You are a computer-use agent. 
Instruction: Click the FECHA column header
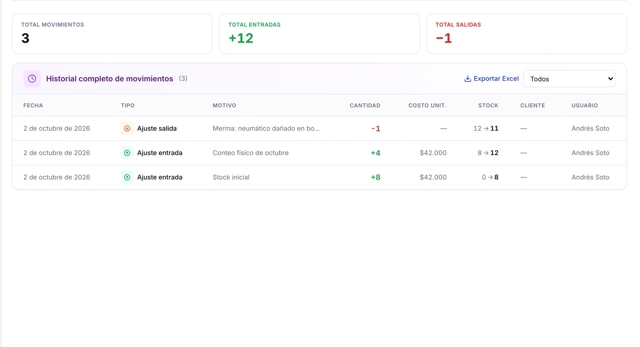(33, 105)
